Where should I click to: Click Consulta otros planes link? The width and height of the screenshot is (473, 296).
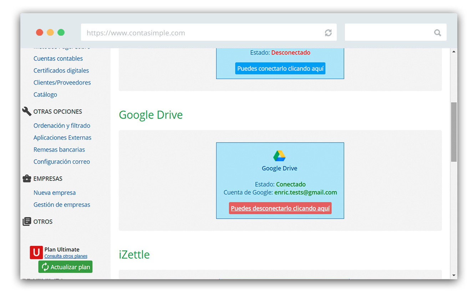coord(66,256)
